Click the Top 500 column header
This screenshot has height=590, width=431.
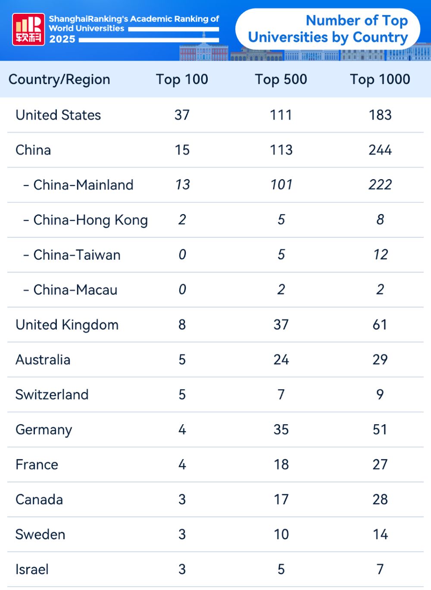point(281,79)
